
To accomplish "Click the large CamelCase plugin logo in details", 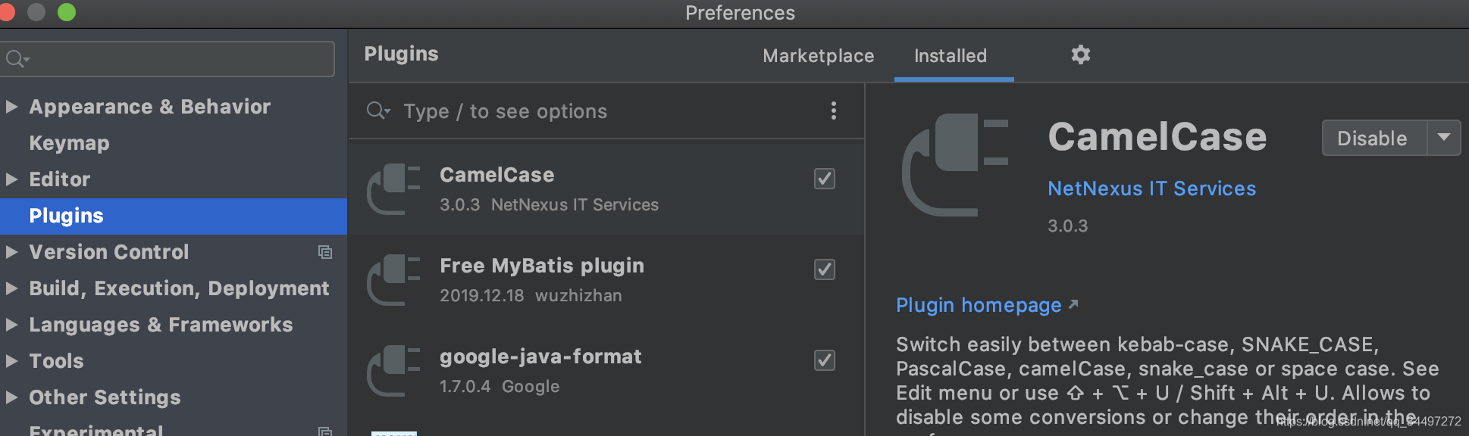I will point(955,164).
